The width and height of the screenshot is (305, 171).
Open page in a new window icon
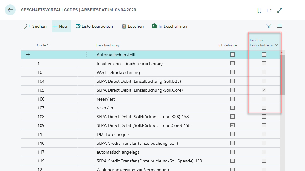pos(269,10)
